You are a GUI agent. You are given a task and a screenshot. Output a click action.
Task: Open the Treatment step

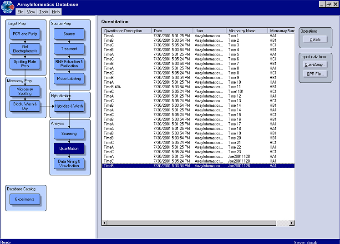69,49
